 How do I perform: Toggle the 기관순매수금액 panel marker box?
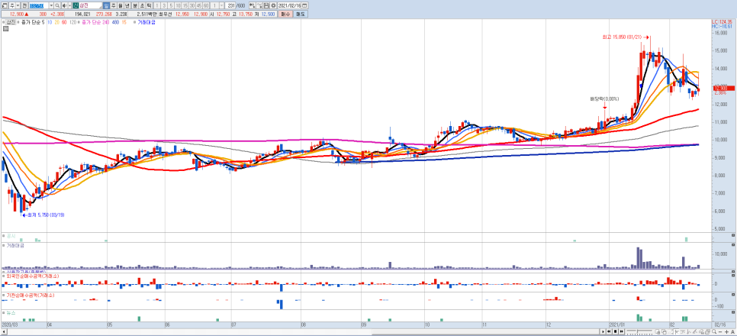point(3,295)
